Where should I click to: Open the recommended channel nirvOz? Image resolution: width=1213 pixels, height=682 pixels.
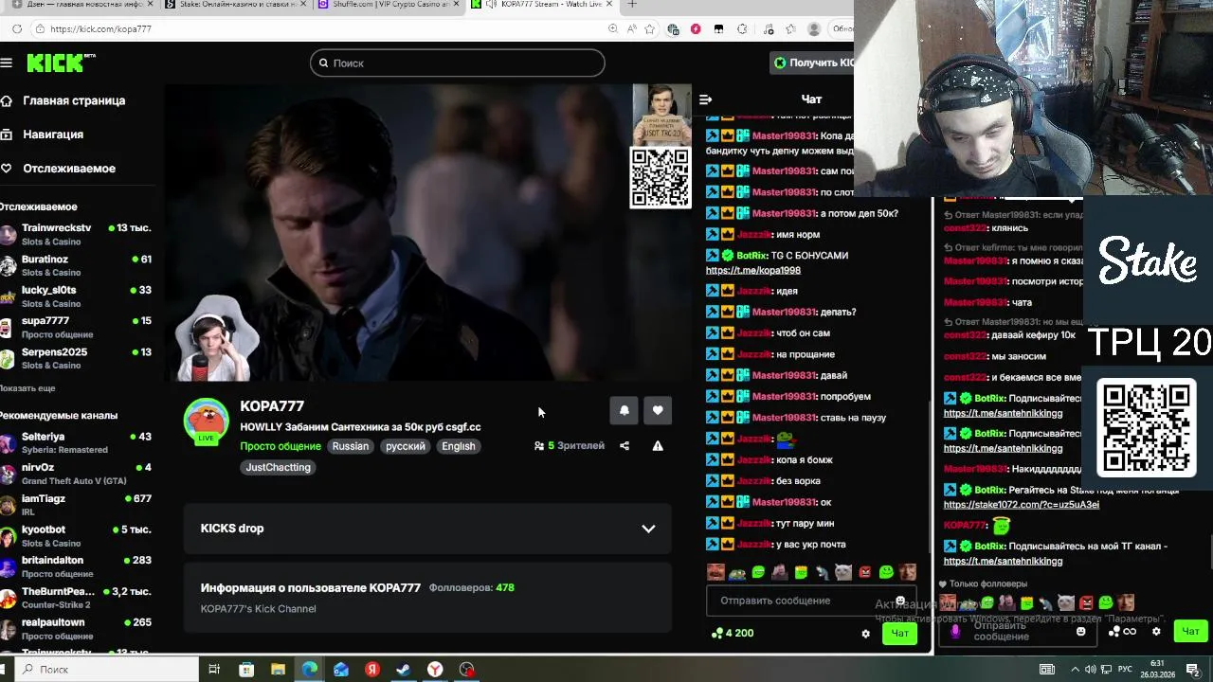click(x=76, y=474)
